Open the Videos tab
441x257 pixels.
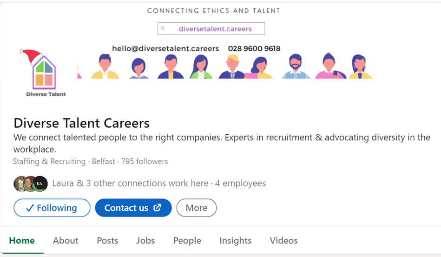[x=284, y=241]
